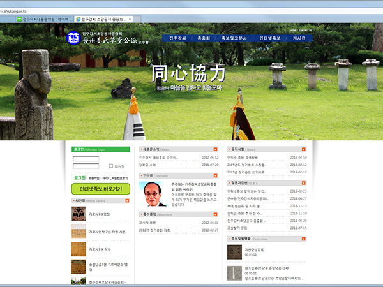Screen dimensions: 383x287
Task: Open the 장학금 수여 news post
Action: (x=147, y=165)
